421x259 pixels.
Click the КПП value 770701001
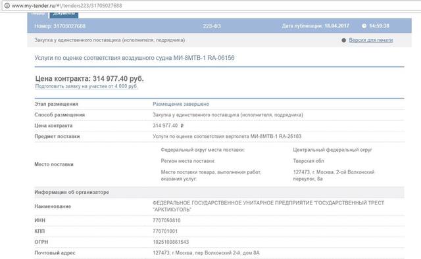(165, 231)
